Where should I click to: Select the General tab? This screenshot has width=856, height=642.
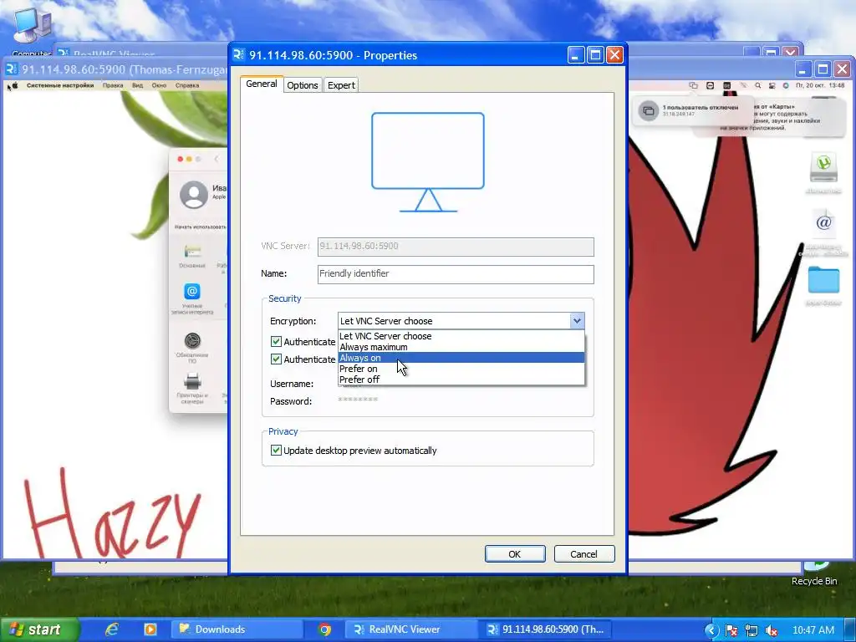262,84
